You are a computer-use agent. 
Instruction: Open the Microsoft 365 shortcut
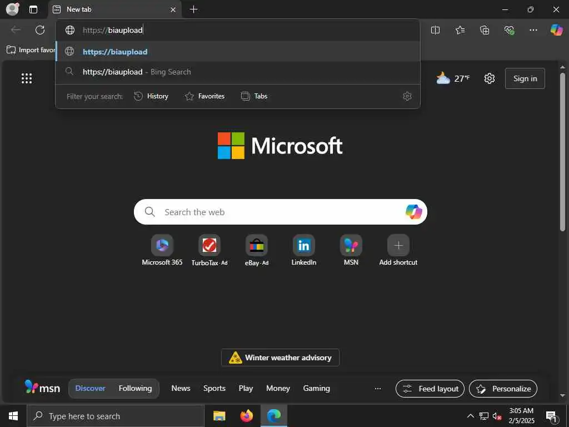162,251
